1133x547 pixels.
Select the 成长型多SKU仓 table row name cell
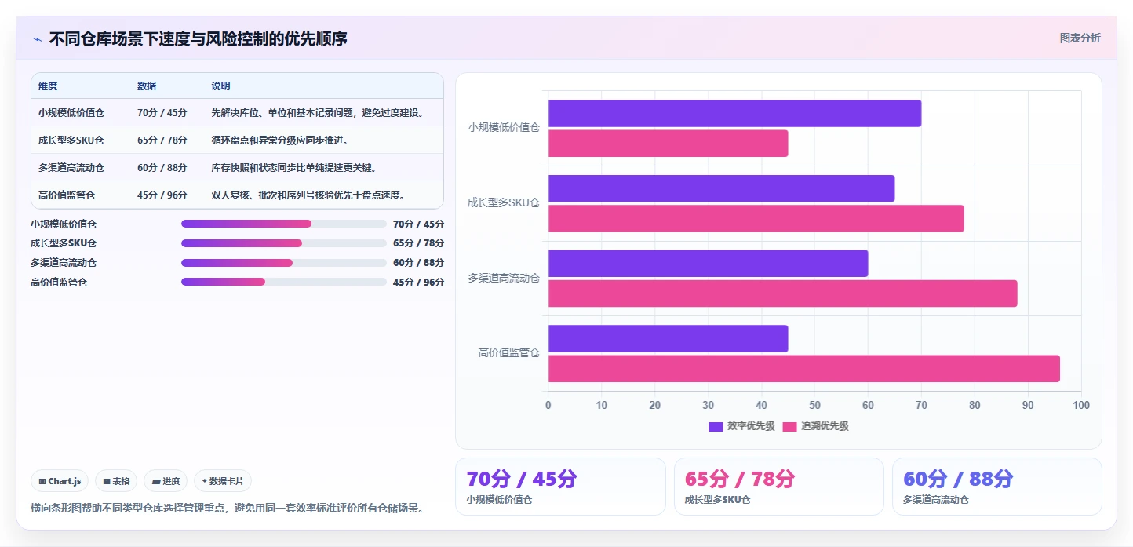pyautogui.click(x=71, y=140)
